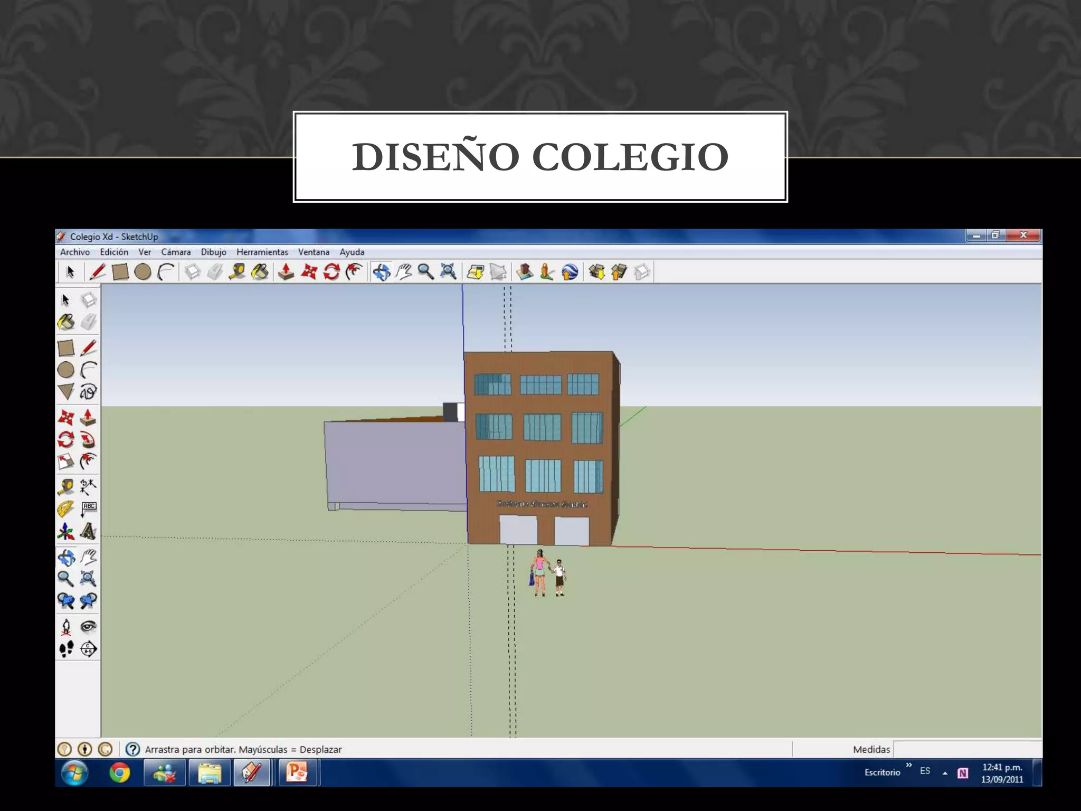Activate Pan hand tool in top toolbar
This screenshot has height=811, width=1081.
[x=404, y=272]
